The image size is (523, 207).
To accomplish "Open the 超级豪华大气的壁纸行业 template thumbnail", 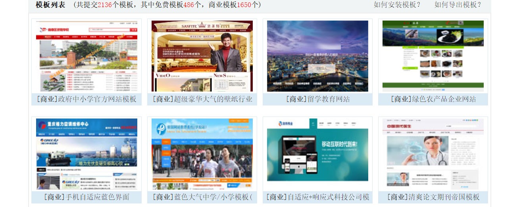I will coord(202,56).
